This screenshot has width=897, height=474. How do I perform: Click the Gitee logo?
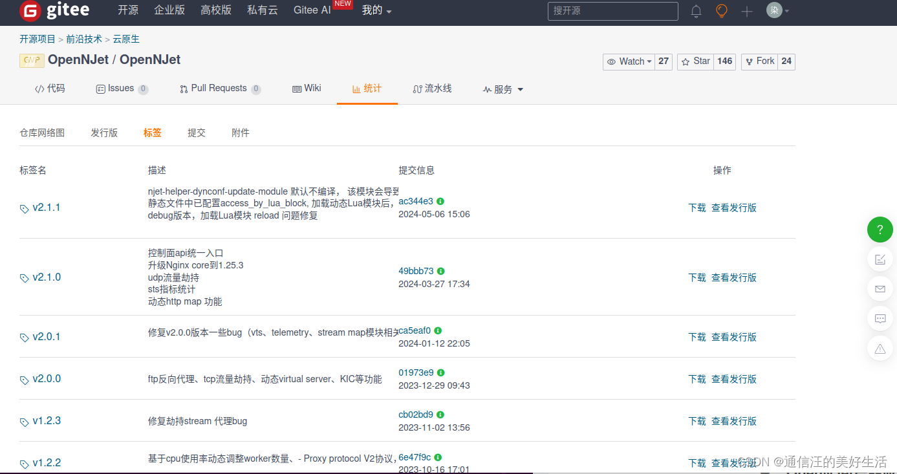(54, 11)
